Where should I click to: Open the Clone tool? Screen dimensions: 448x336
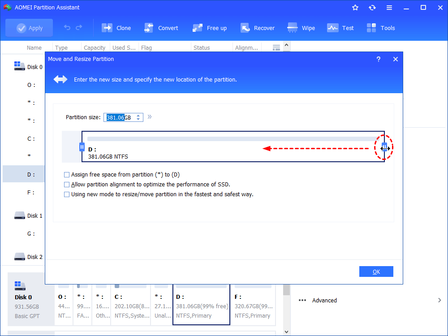116,28
